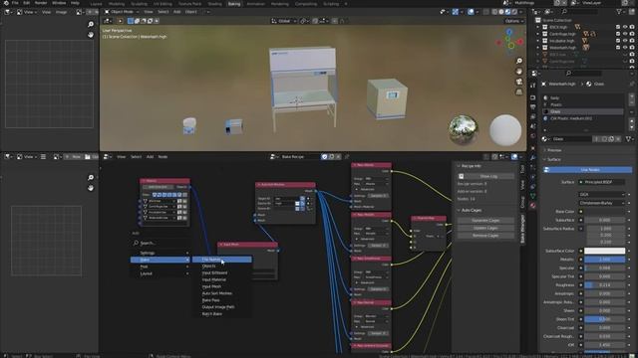Open the Render properties tab icon
The image size is (638, 358).
point(533,97)
